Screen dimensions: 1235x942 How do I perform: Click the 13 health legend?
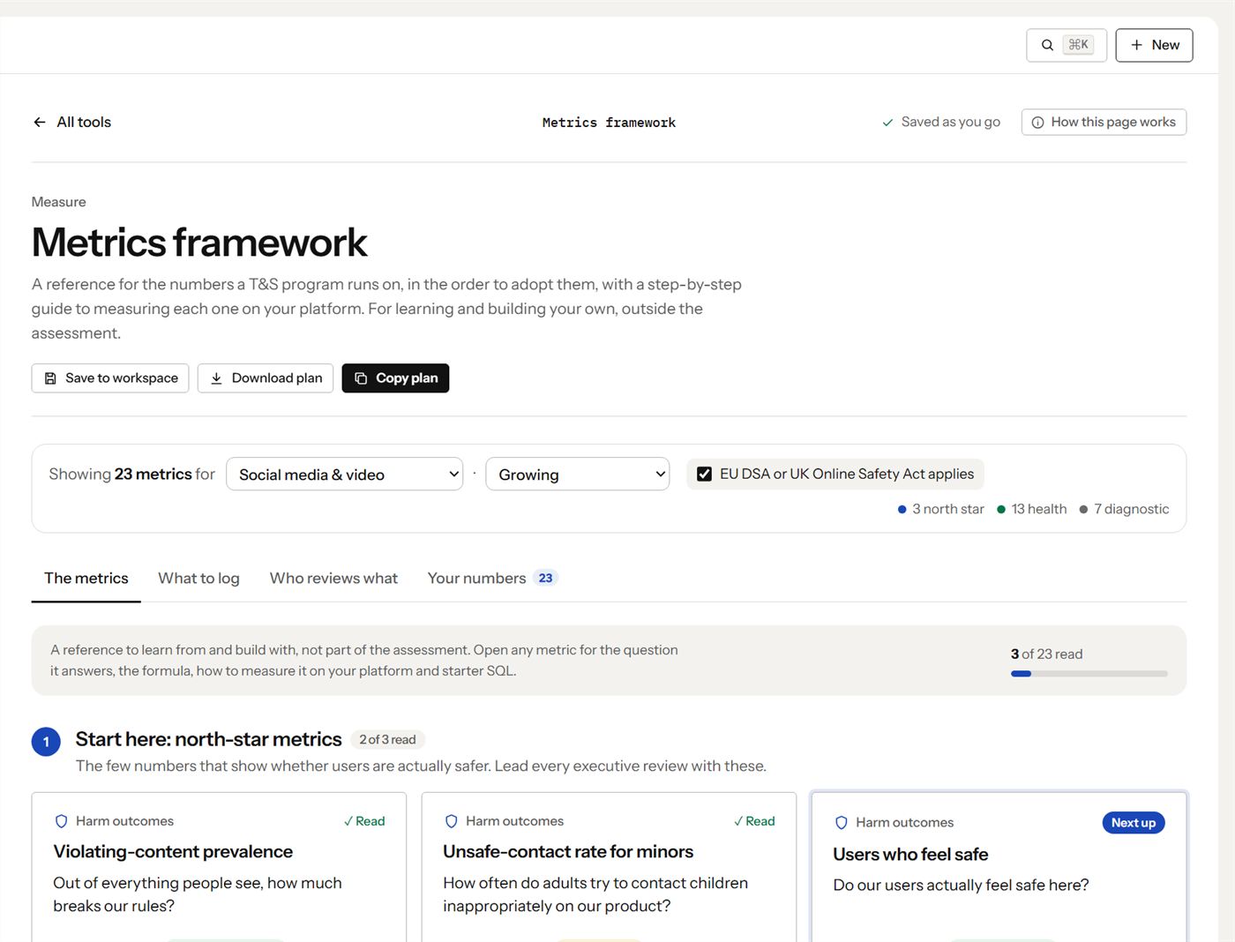point(1031,509)
